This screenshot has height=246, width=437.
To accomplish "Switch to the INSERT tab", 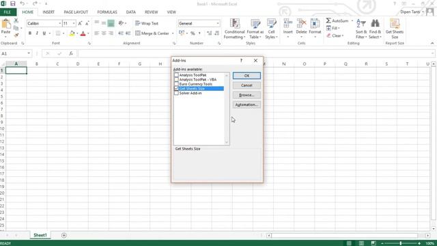I will coord(48,12).
